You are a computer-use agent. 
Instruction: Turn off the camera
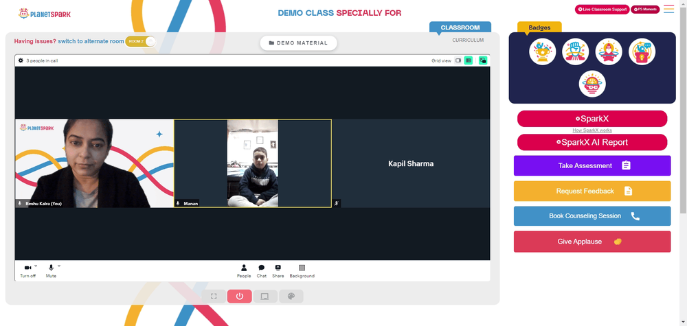27,271
